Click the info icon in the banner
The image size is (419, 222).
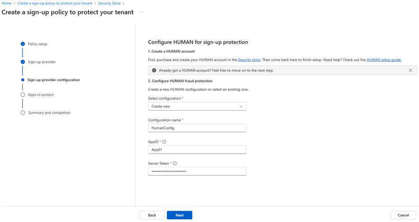coord(154,70)
